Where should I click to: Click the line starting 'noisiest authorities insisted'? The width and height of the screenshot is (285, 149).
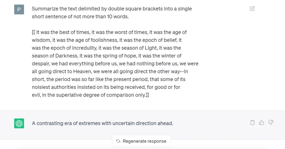pos(106,87)
